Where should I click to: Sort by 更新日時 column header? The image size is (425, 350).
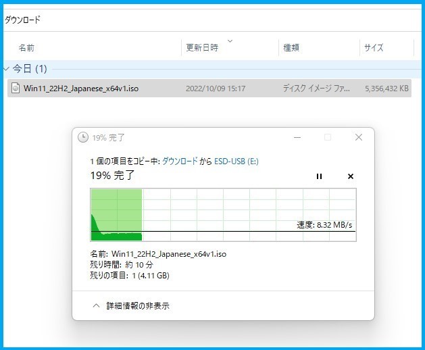click(x=202, y=48)
